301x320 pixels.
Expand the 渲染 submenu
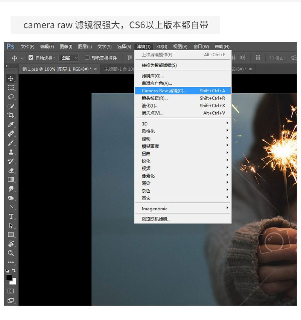183,183
